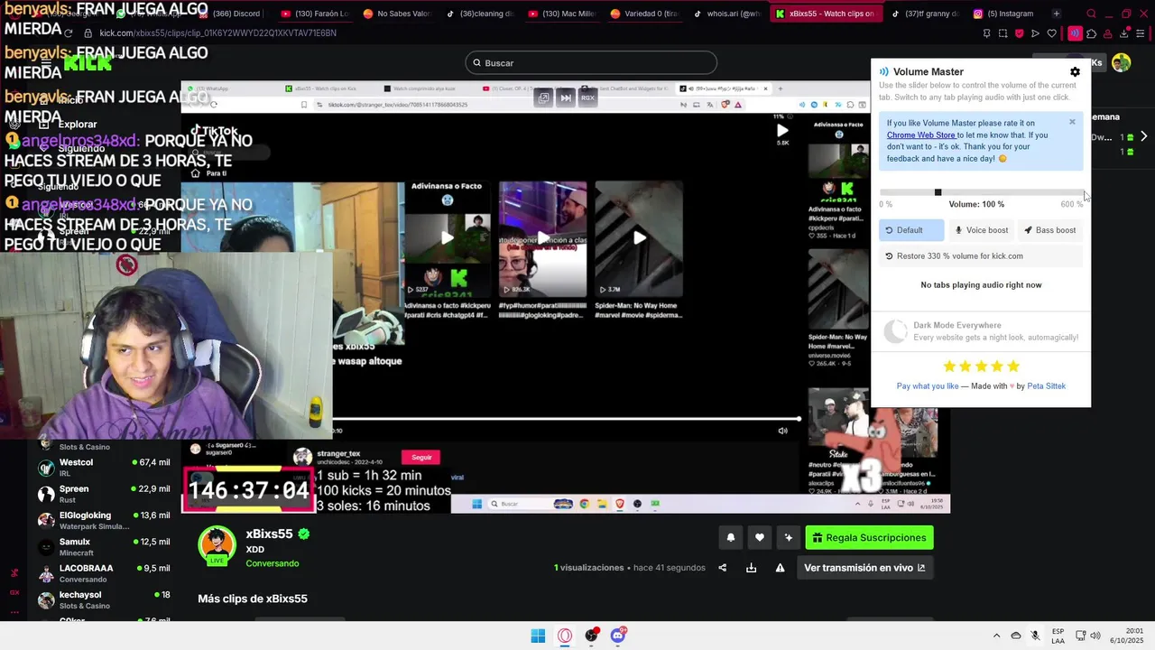Click the right chevron arrow beside the Volume Master panel
The image size is (1155, 650).
[1143, 136]
